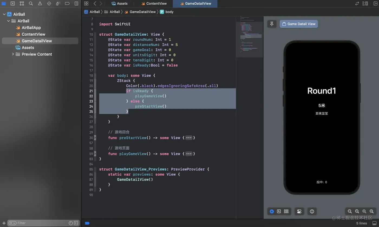Expand the Preview Content folder

13,54
